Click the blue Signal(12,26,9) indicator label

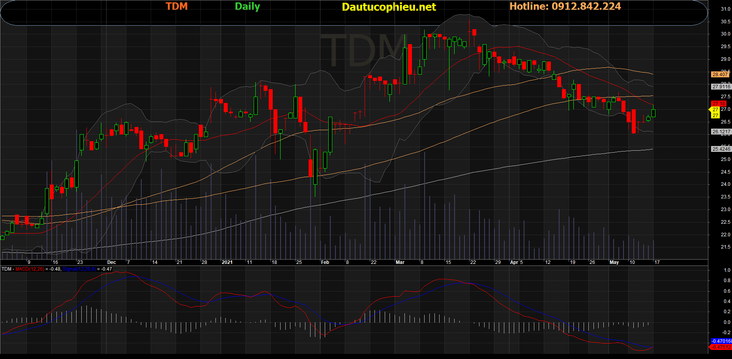click(79, 269)
